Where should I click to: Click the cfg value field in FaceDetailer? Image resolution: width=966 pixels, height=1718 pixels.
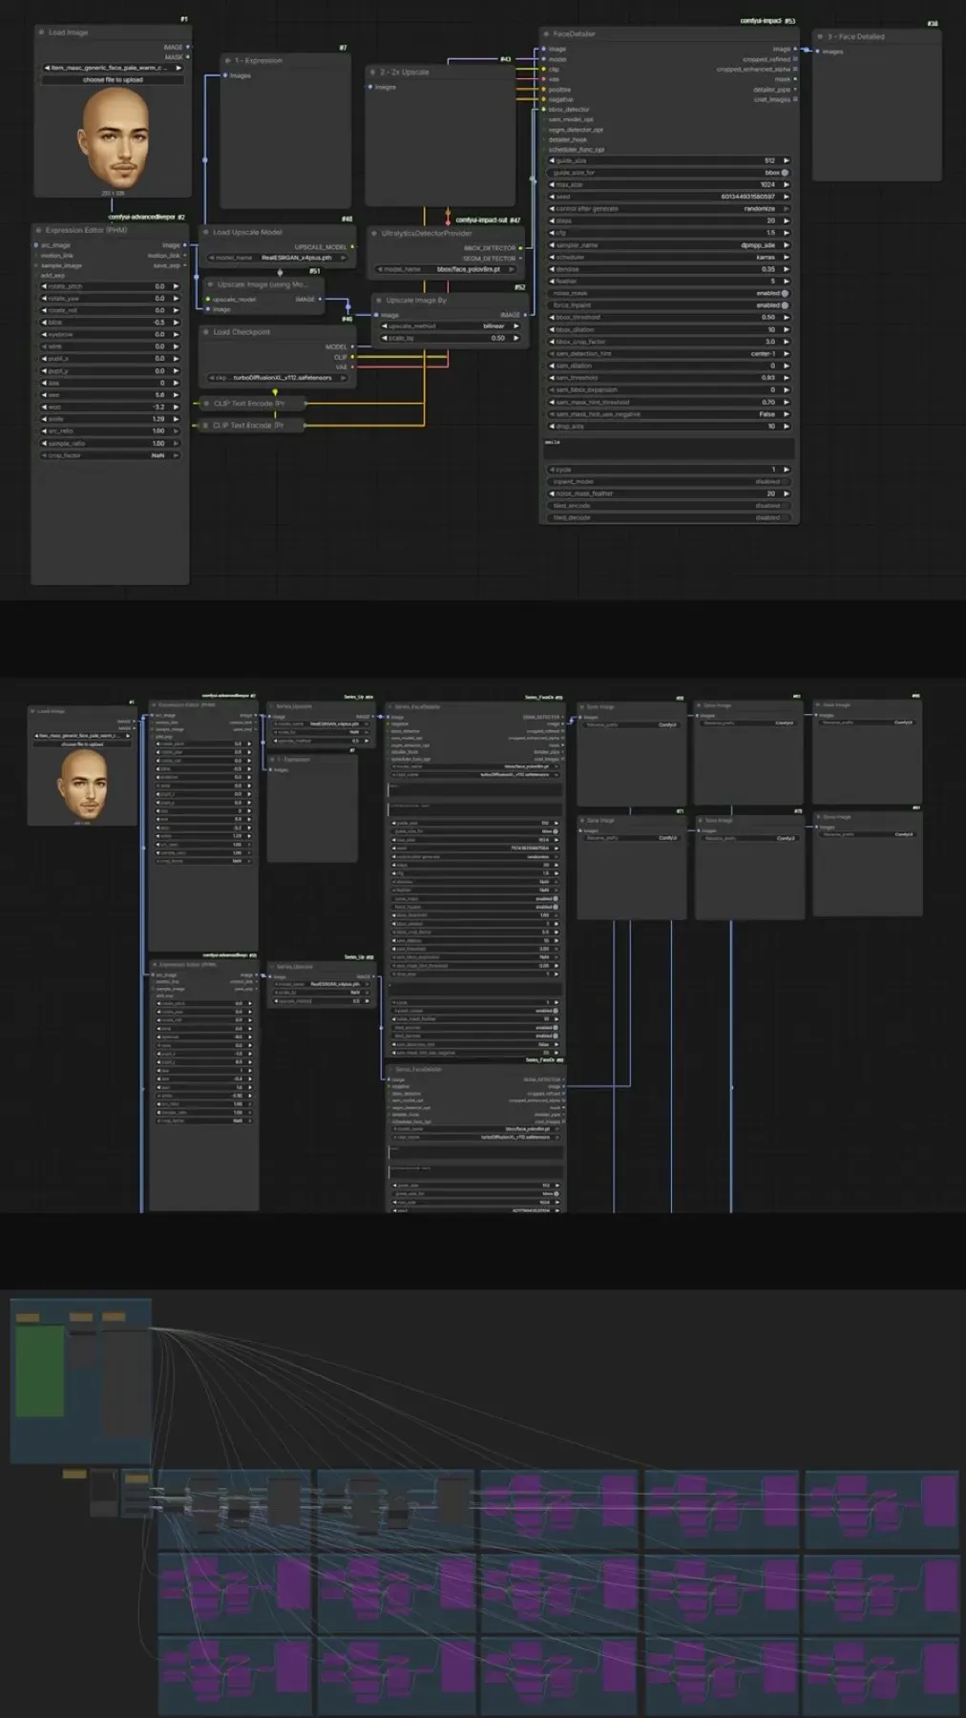(669, 233)
